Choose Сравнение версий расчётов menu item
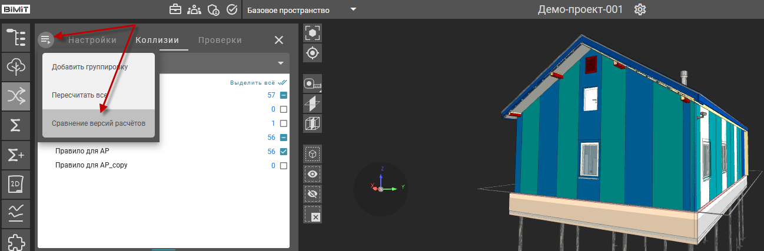Viewport: 764px width, 251px height. (x=98, y=123)
